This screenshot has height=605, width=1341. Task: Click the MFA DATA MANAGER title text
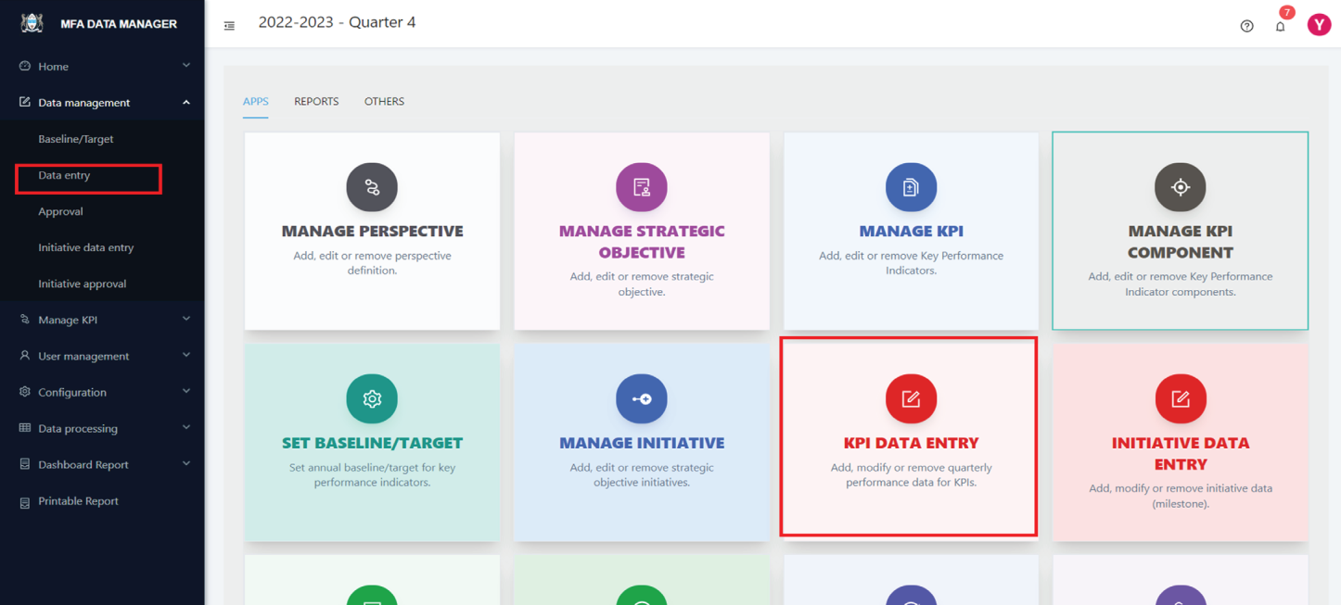[119, 24]
